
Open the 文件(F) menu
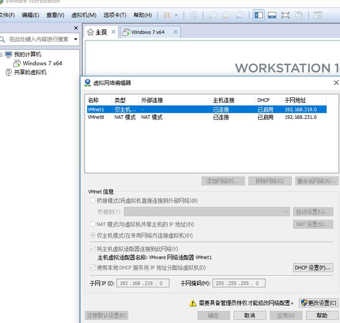(x=7, y=15)
